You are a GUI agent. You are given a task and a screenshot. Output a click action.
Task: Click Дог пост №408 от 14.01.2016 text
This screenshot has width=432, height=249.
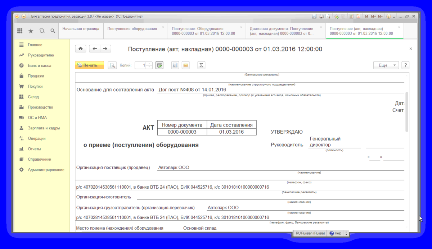[x=192, y=89]
